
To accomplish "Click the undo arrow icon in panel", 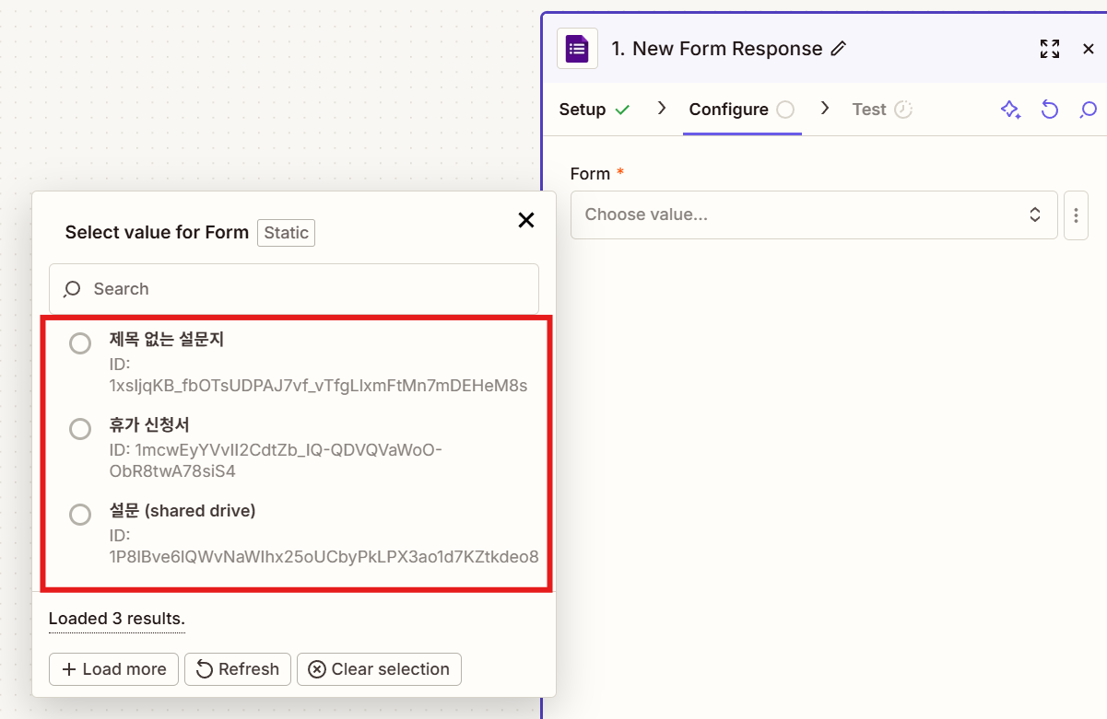I will tap(1049, 110).
